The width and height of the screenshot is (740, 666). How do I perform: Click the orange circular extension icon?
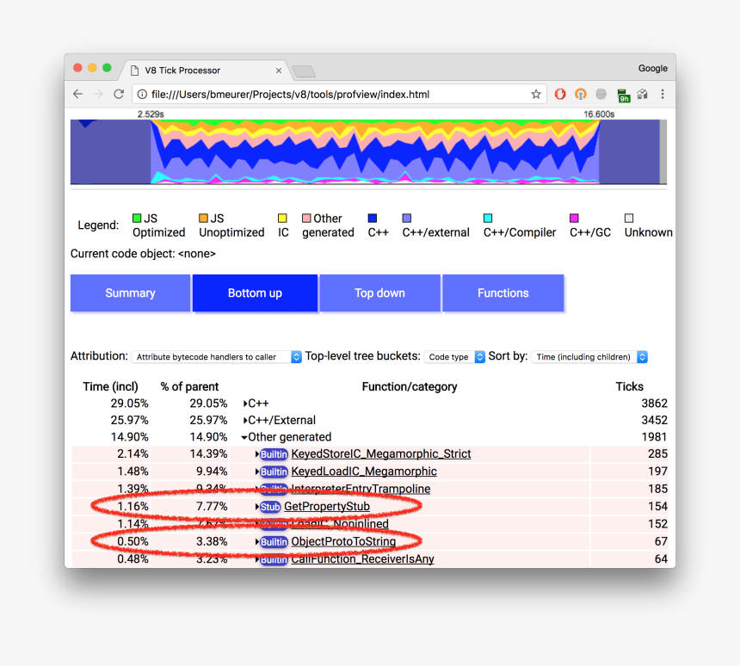[x=581, y=94]
